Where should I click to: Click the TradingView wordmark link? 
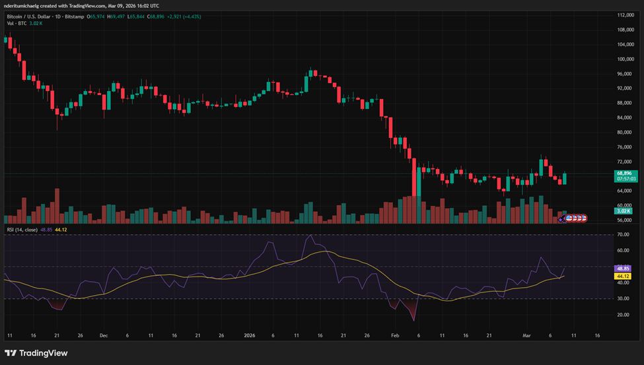pyautogui.click(x=44, y=353)
